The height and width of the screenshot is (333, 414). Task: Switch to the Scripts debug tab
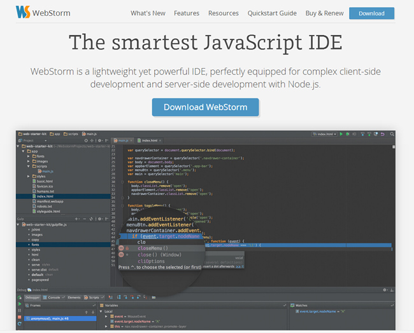coord(94,297)
